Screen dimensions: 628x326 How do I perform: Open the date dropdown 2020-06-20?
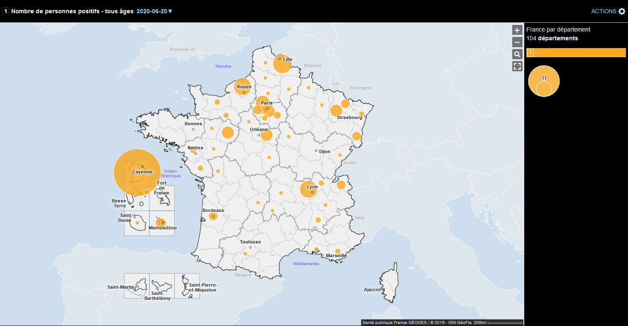(154, 11)
